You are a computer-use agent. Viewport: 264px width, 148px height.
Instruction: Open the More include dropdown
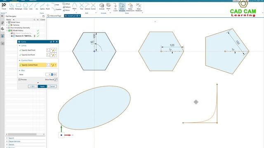click(108, 7)
